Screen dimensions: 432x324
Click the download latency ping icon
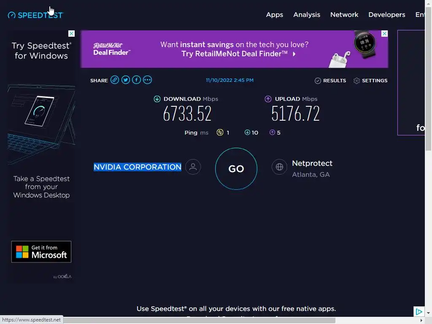point(247,132)
